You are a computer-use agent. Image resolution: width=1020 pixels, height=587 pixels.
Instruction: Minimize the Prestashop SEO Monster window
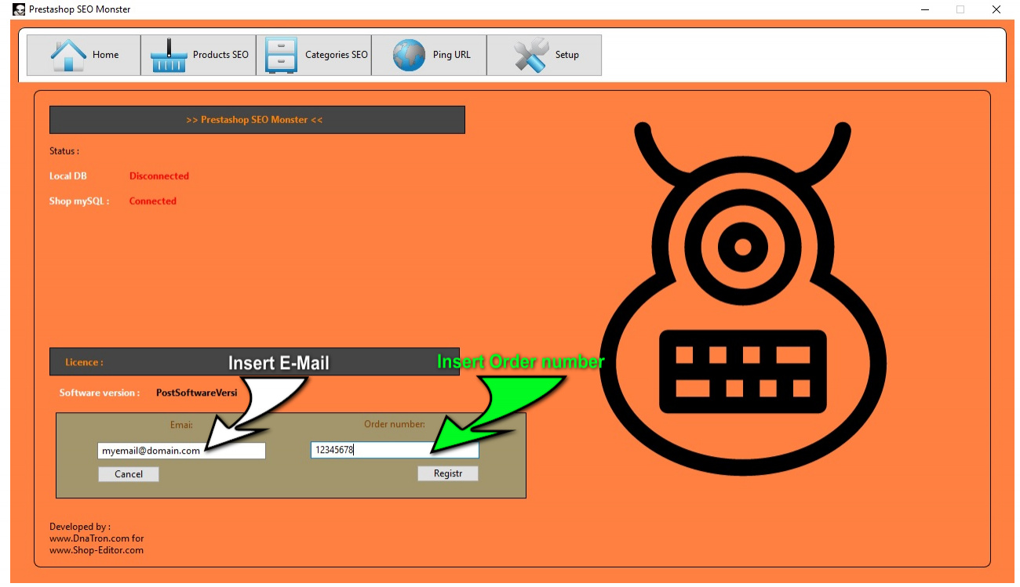pyautogui.click(x=926, y=9)
